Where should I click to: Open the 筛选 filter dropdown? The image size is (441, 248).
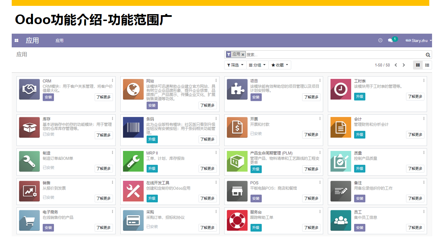(x=235, y=65)
